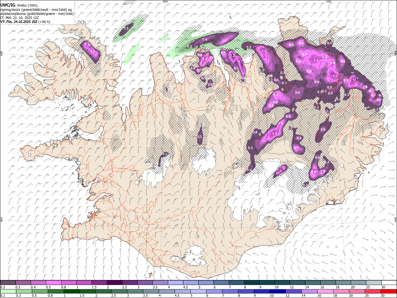Click the '1.5' value label on the map
Viewport: 397px width, 298px height.
tap(275, 134)
